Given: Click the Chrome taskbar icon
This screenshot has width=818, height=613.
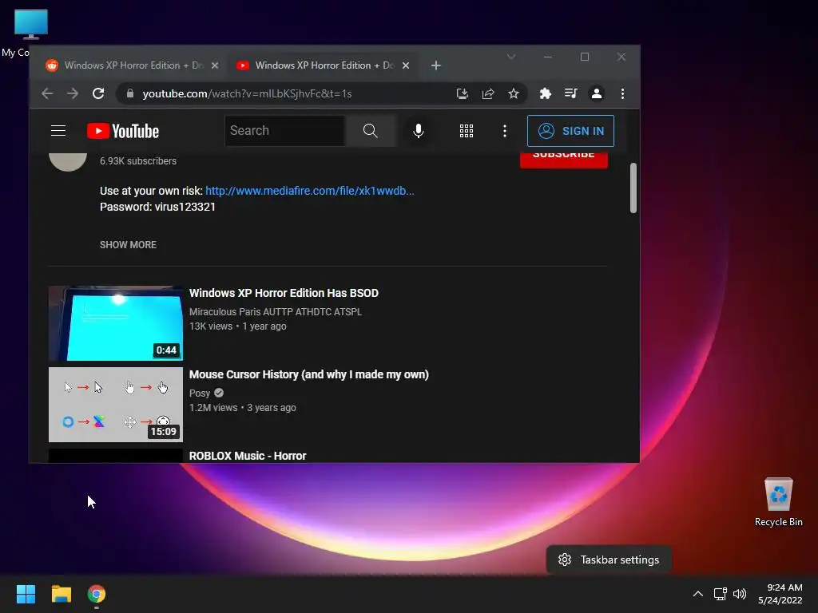Looking at the screenshot, I should click(x=97, y=594).
